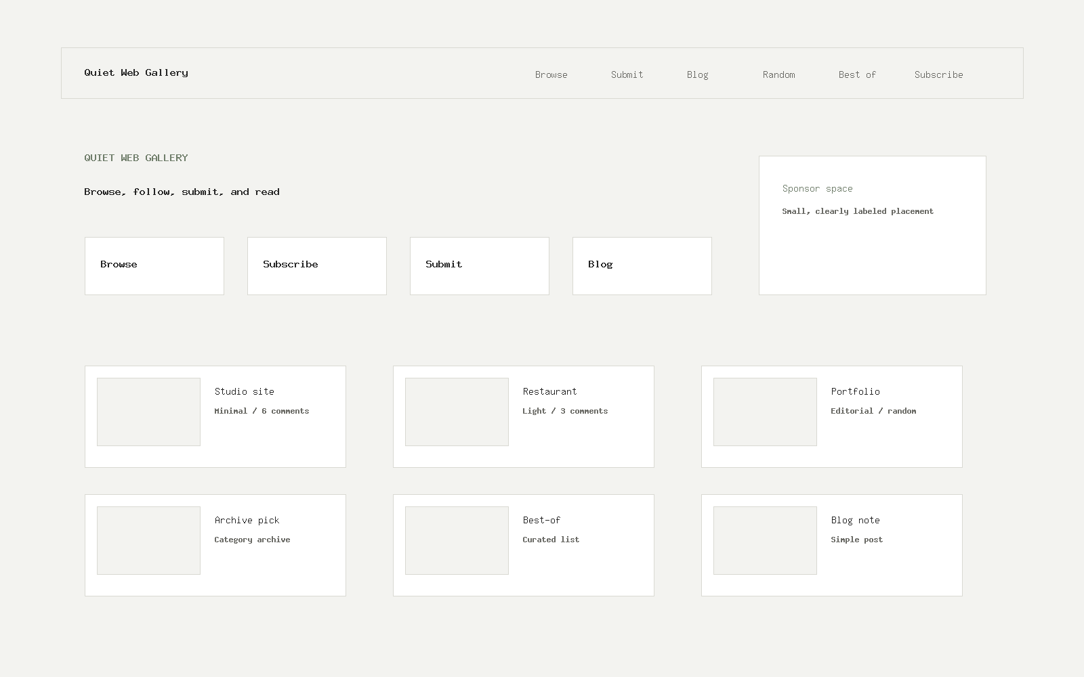1084x677 pixels.
Task: Click the Studio site title
Action: pos(245,391)
